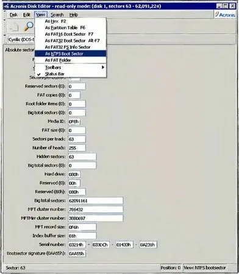Click the FAT size (0) field
The image size is (239, 274).
(77, 130)
